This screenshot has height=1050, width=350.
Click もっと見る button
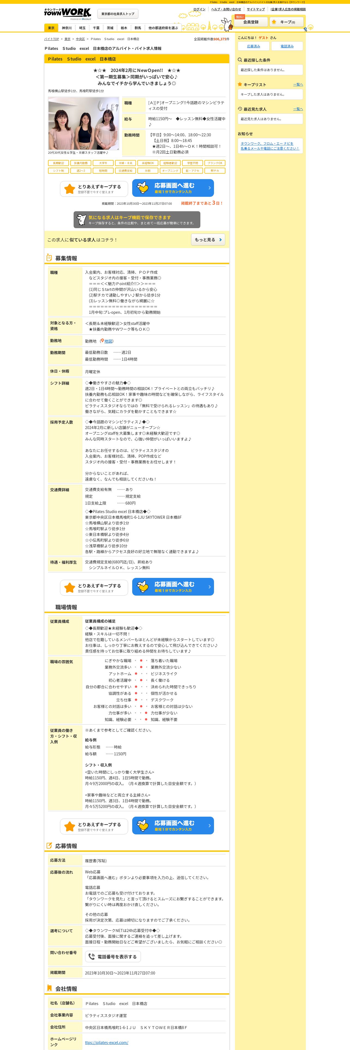click(x=208, y=240)
